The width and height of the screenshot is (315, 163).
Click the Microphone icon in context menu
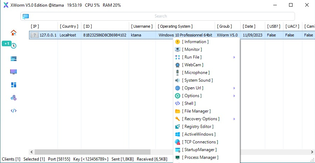(x=177, y=73)
